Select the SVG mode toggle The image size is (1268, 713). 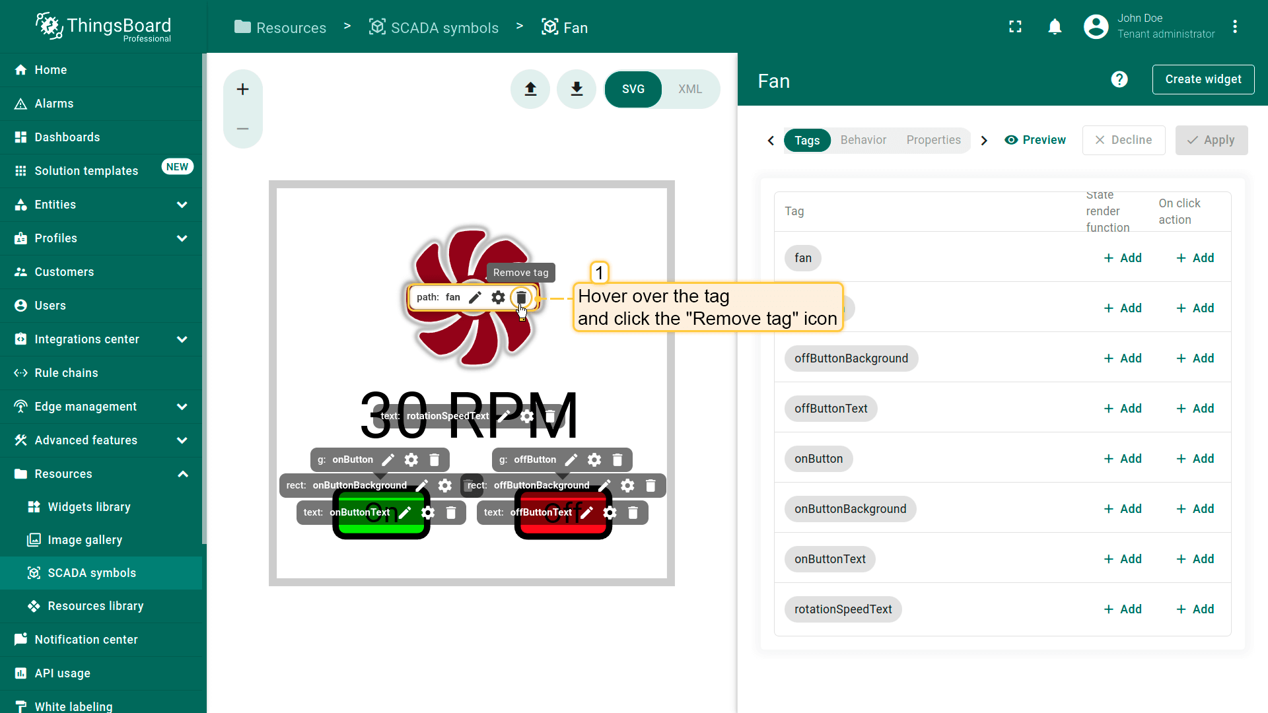pos(633,89)
